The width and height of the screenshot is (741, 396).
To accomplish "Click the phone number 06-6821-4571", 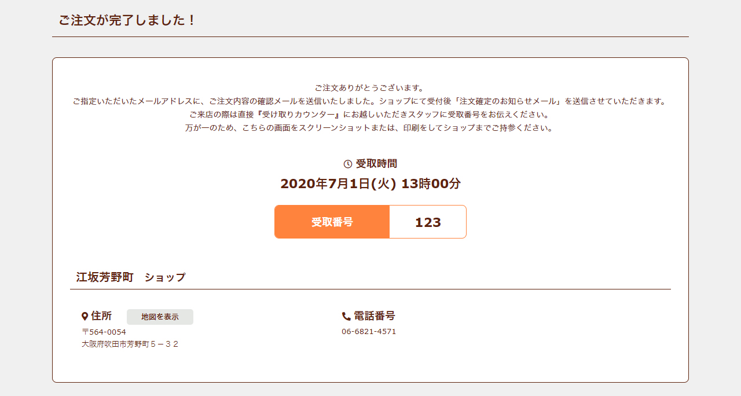I will (369, 332).
